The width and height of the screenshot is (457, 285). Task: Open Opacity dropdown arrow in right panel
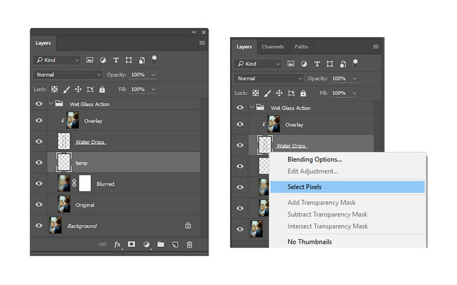coord(354,79)
